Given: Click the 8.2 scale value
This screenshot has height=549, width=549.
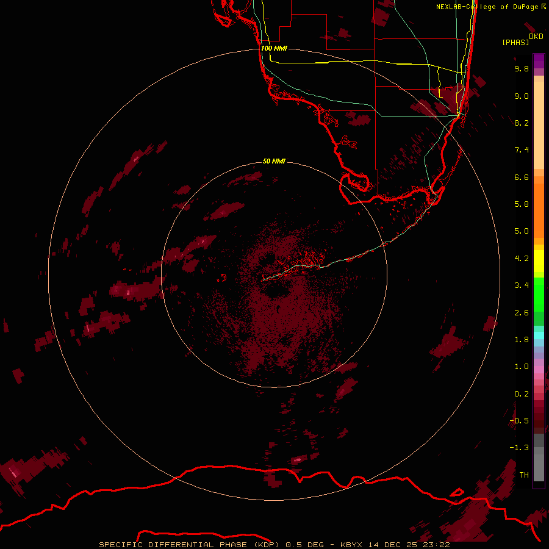Looking at the screenshot, I should 522,123.
